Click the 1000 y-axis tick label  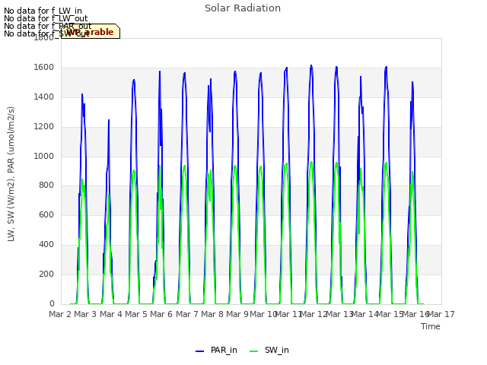click(44, 156)
